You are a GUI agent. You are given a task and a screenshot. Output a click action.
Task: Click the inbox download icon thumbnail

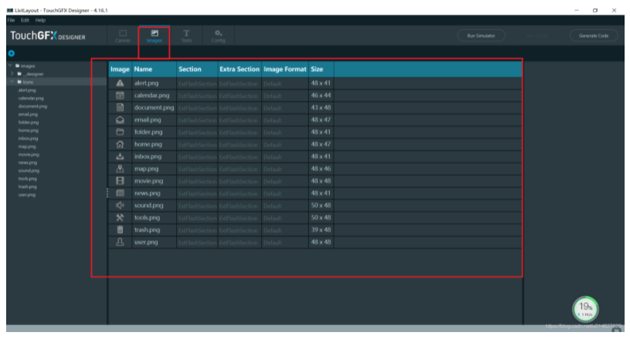pos(120,156)
